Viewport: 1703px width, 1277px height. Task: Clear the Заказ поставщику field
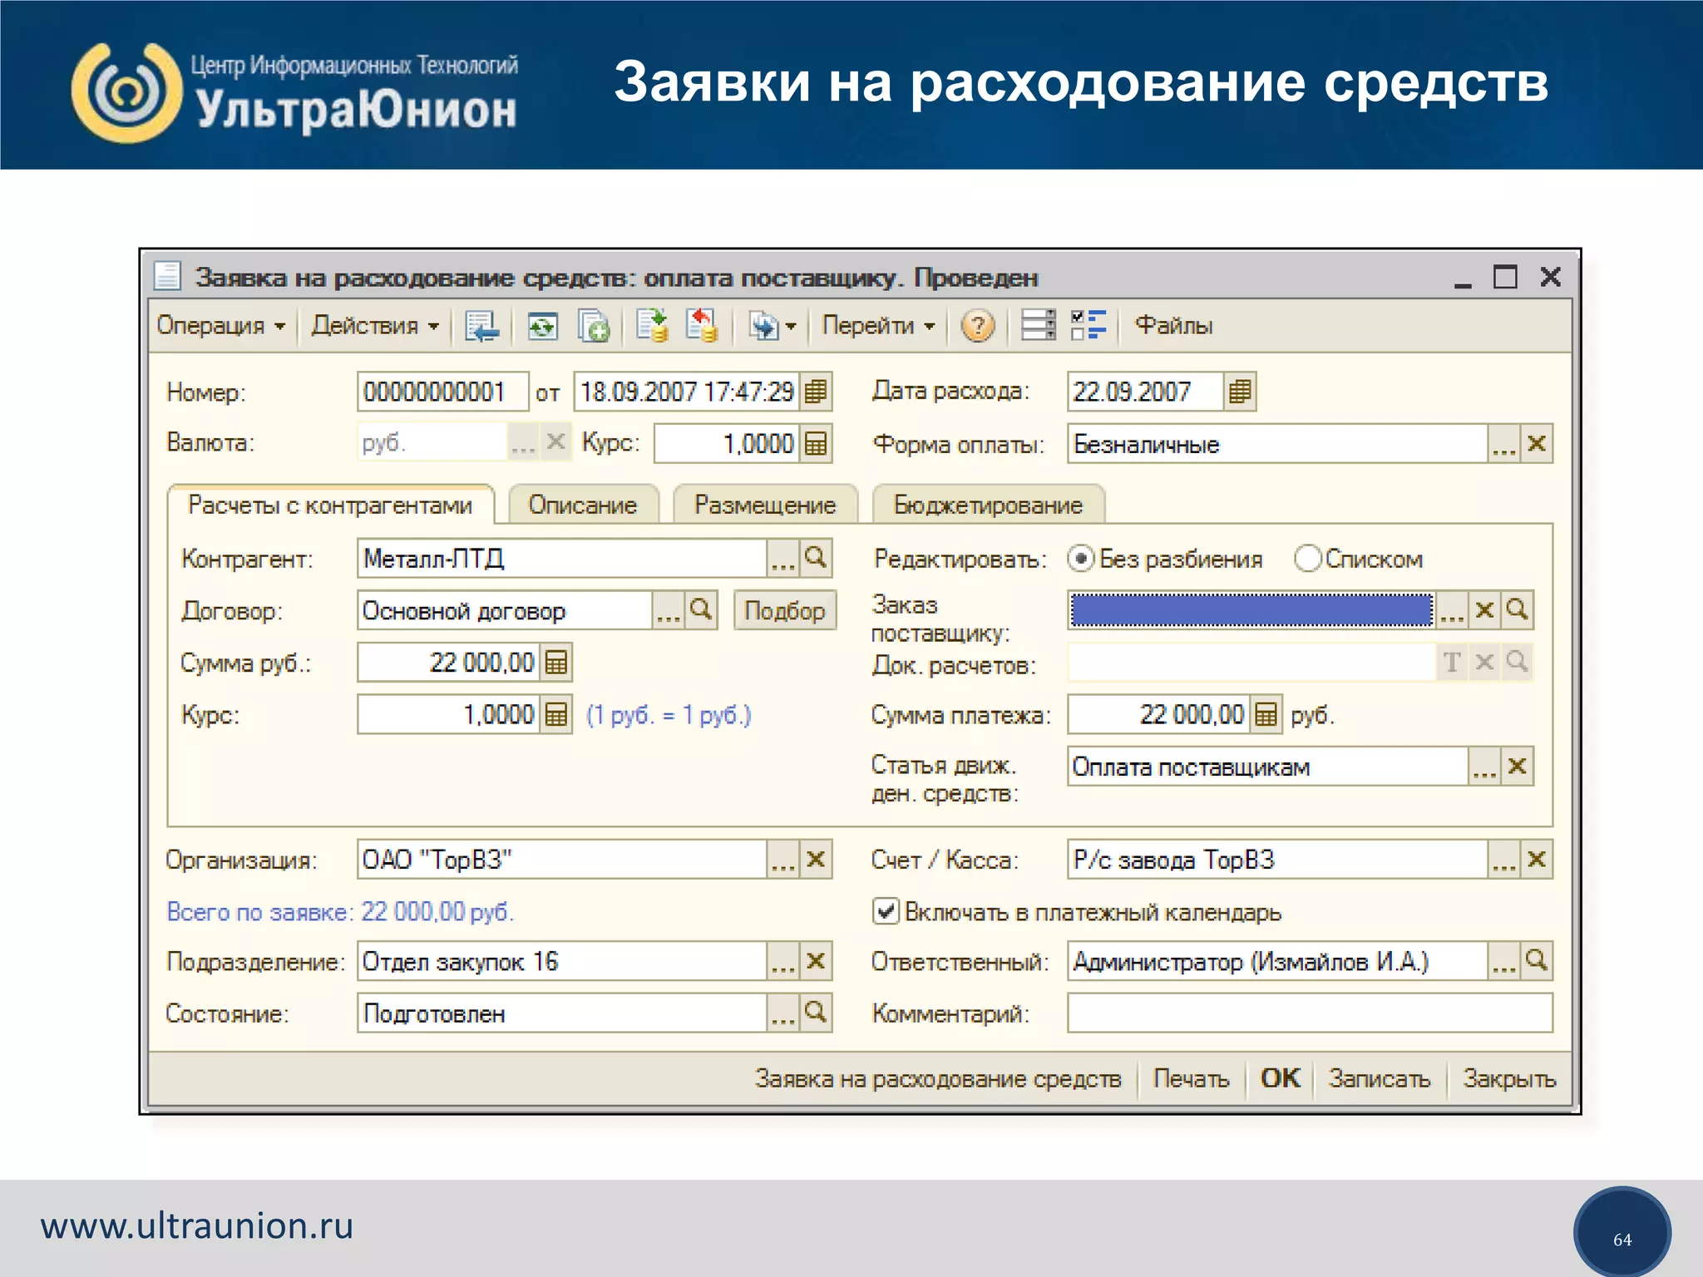[1484, 610]
